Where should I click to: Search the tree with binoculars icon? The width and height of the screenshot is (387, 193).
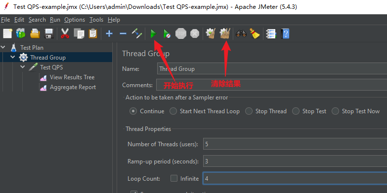point(241,33)
